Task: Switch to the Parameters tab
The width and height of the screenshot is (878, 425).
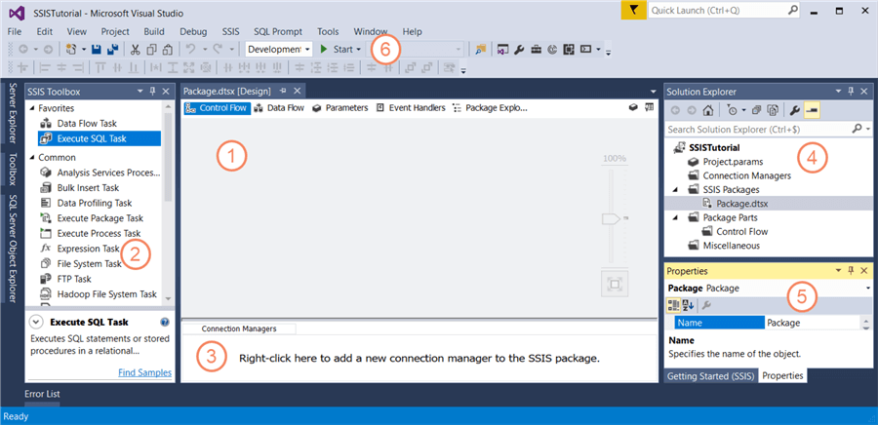Action: pos(340,108)
